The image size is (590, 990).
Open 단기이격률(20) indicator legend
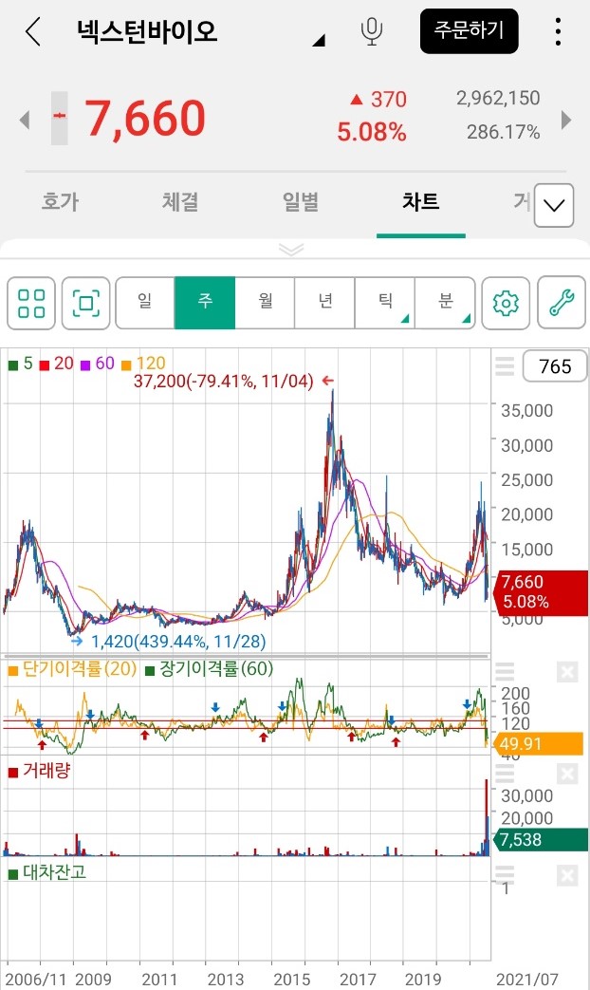[73, 669]
